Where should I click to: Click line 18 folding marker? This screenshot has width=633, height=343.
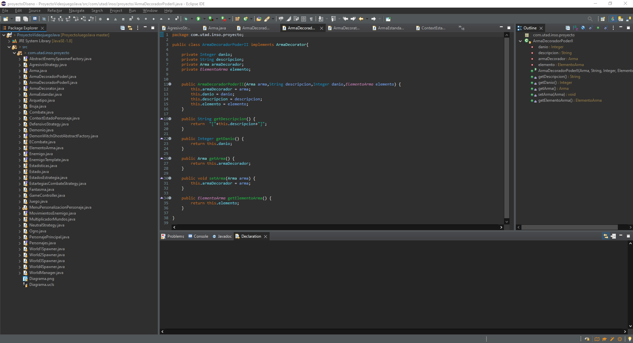(x=170, y=119)
